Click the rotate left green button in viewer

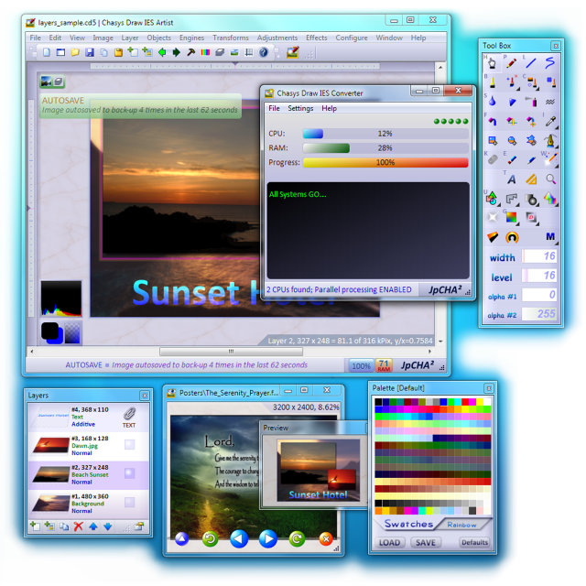tap(209, 539)
